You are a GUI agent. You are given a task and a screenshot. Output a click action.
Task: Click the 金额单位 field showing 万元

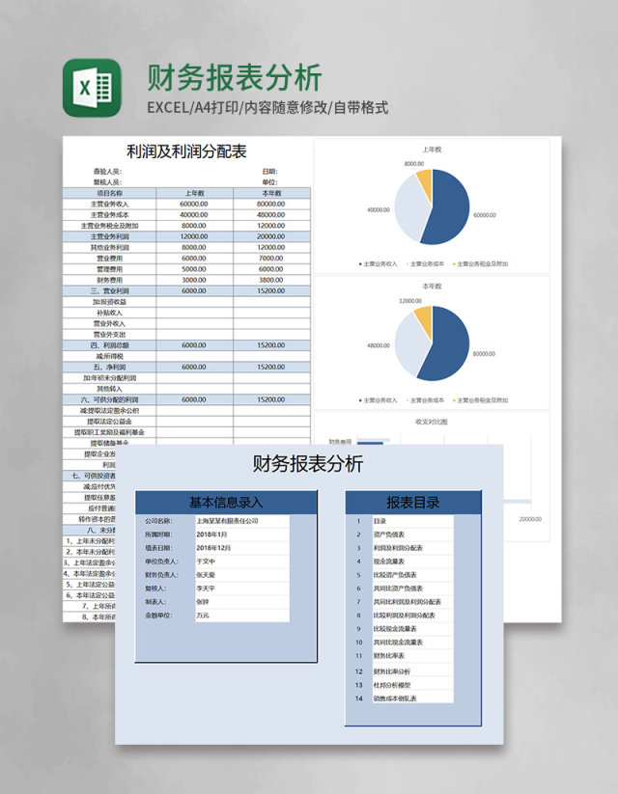tap(242, 616)
